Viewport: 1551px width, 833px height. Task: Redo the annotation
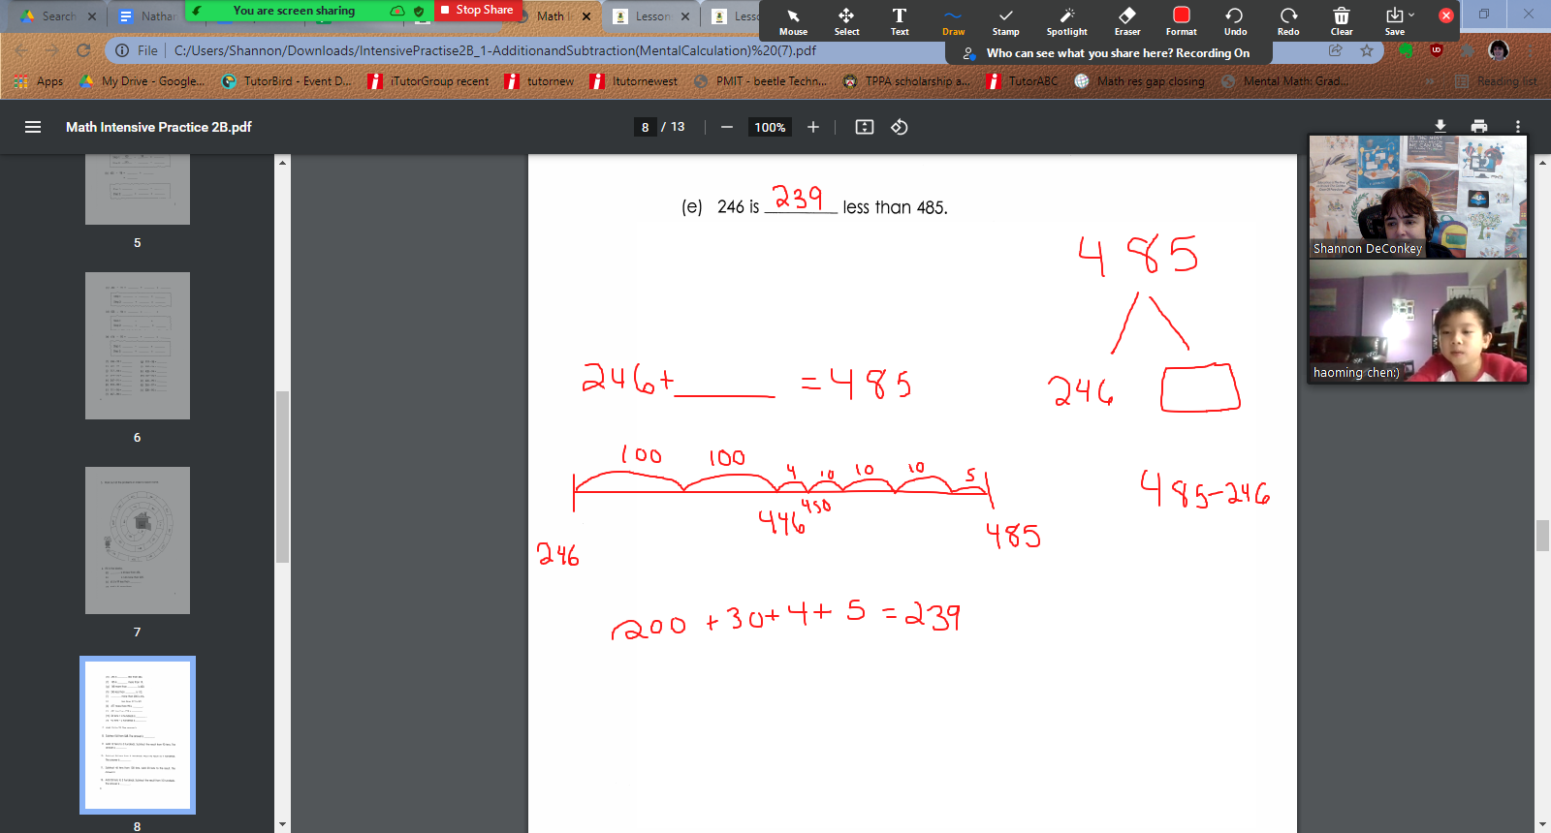(x=1288, y=21)
